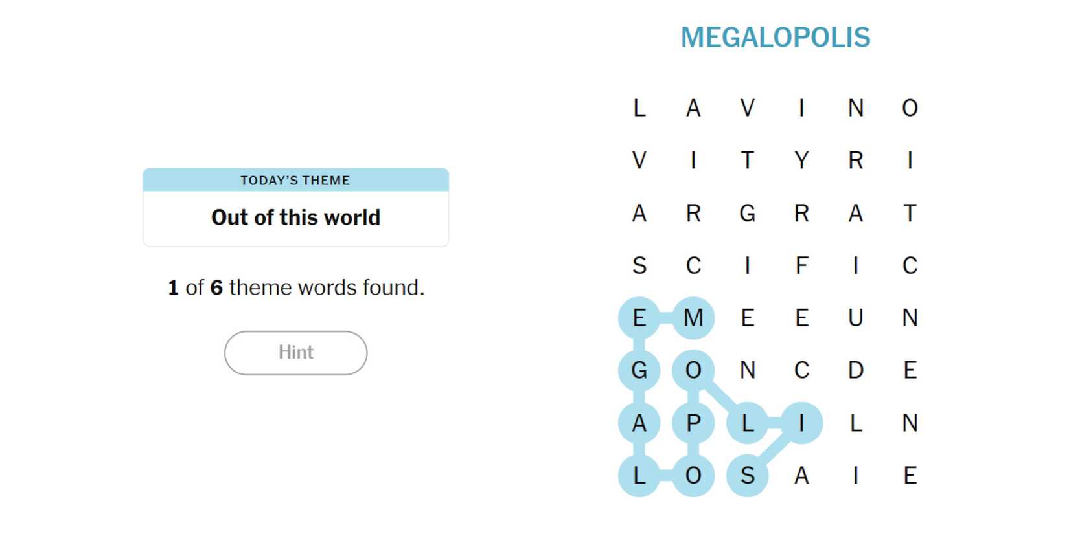Tap the bottom-right corner letter E
Screen dimensions: 1069x534
click(x=910, y=476)
